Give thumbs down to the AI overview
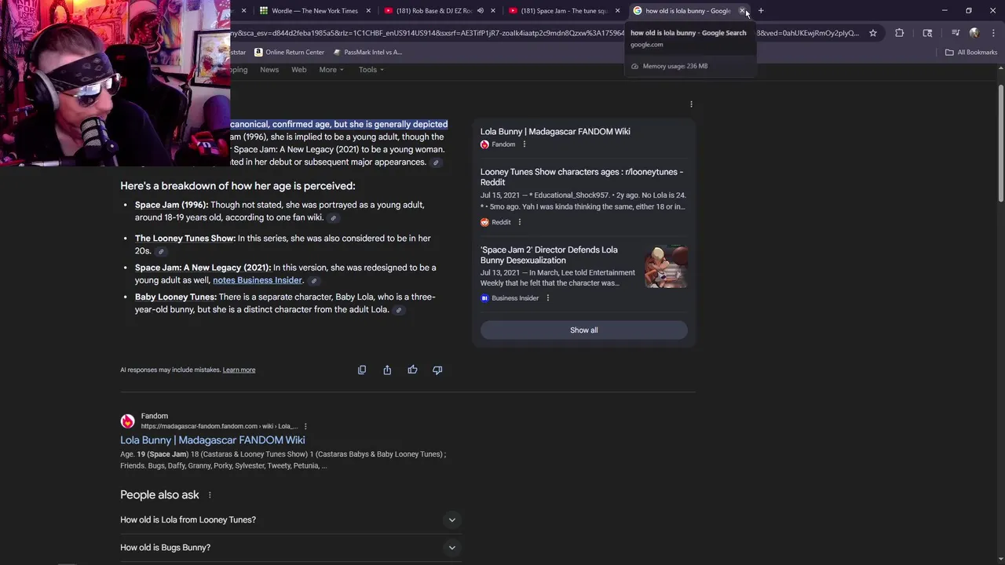1005x565 pixels. pos(437,370)
